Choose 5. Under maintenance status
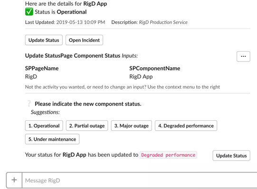The width and height of the screenshot is (257, 189). (52, 139)
